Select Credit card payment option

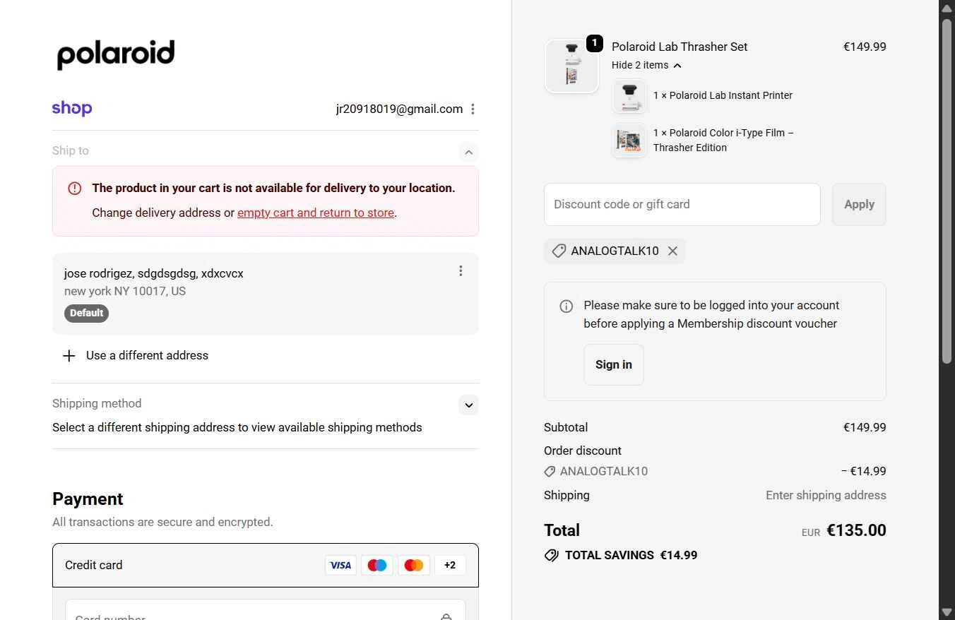(x=266, y=565)
